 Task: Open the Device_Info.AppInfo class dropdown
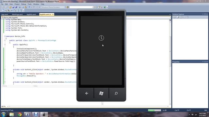click(x=170, y=18)
